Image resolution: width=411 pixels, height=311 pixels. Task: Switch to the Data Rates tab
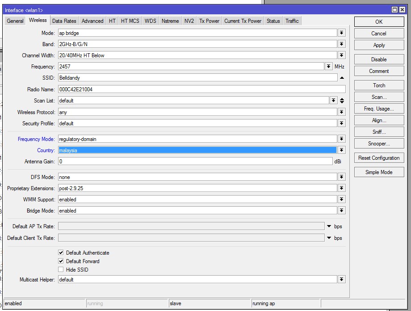click(x=64, y=21)
